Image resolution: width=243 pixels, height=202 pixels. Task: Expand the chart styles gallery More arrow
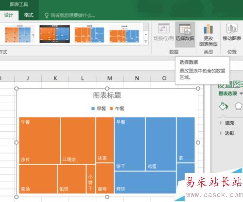pos(146,42)
